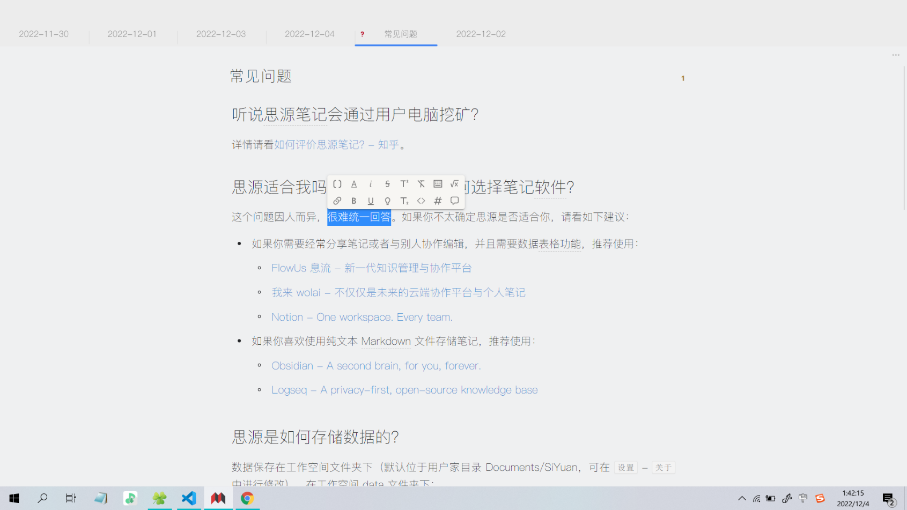Open Notepad from the taskbar

100,498
